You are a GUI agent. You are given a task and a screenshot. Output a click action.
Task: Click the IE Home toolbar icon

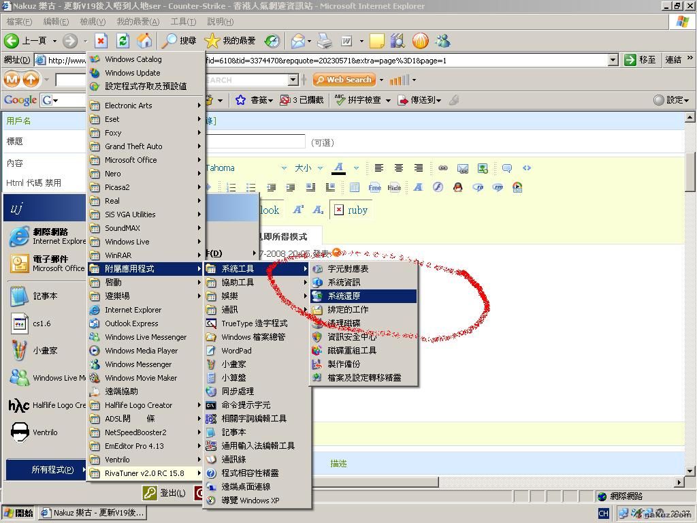coord(144,41)
